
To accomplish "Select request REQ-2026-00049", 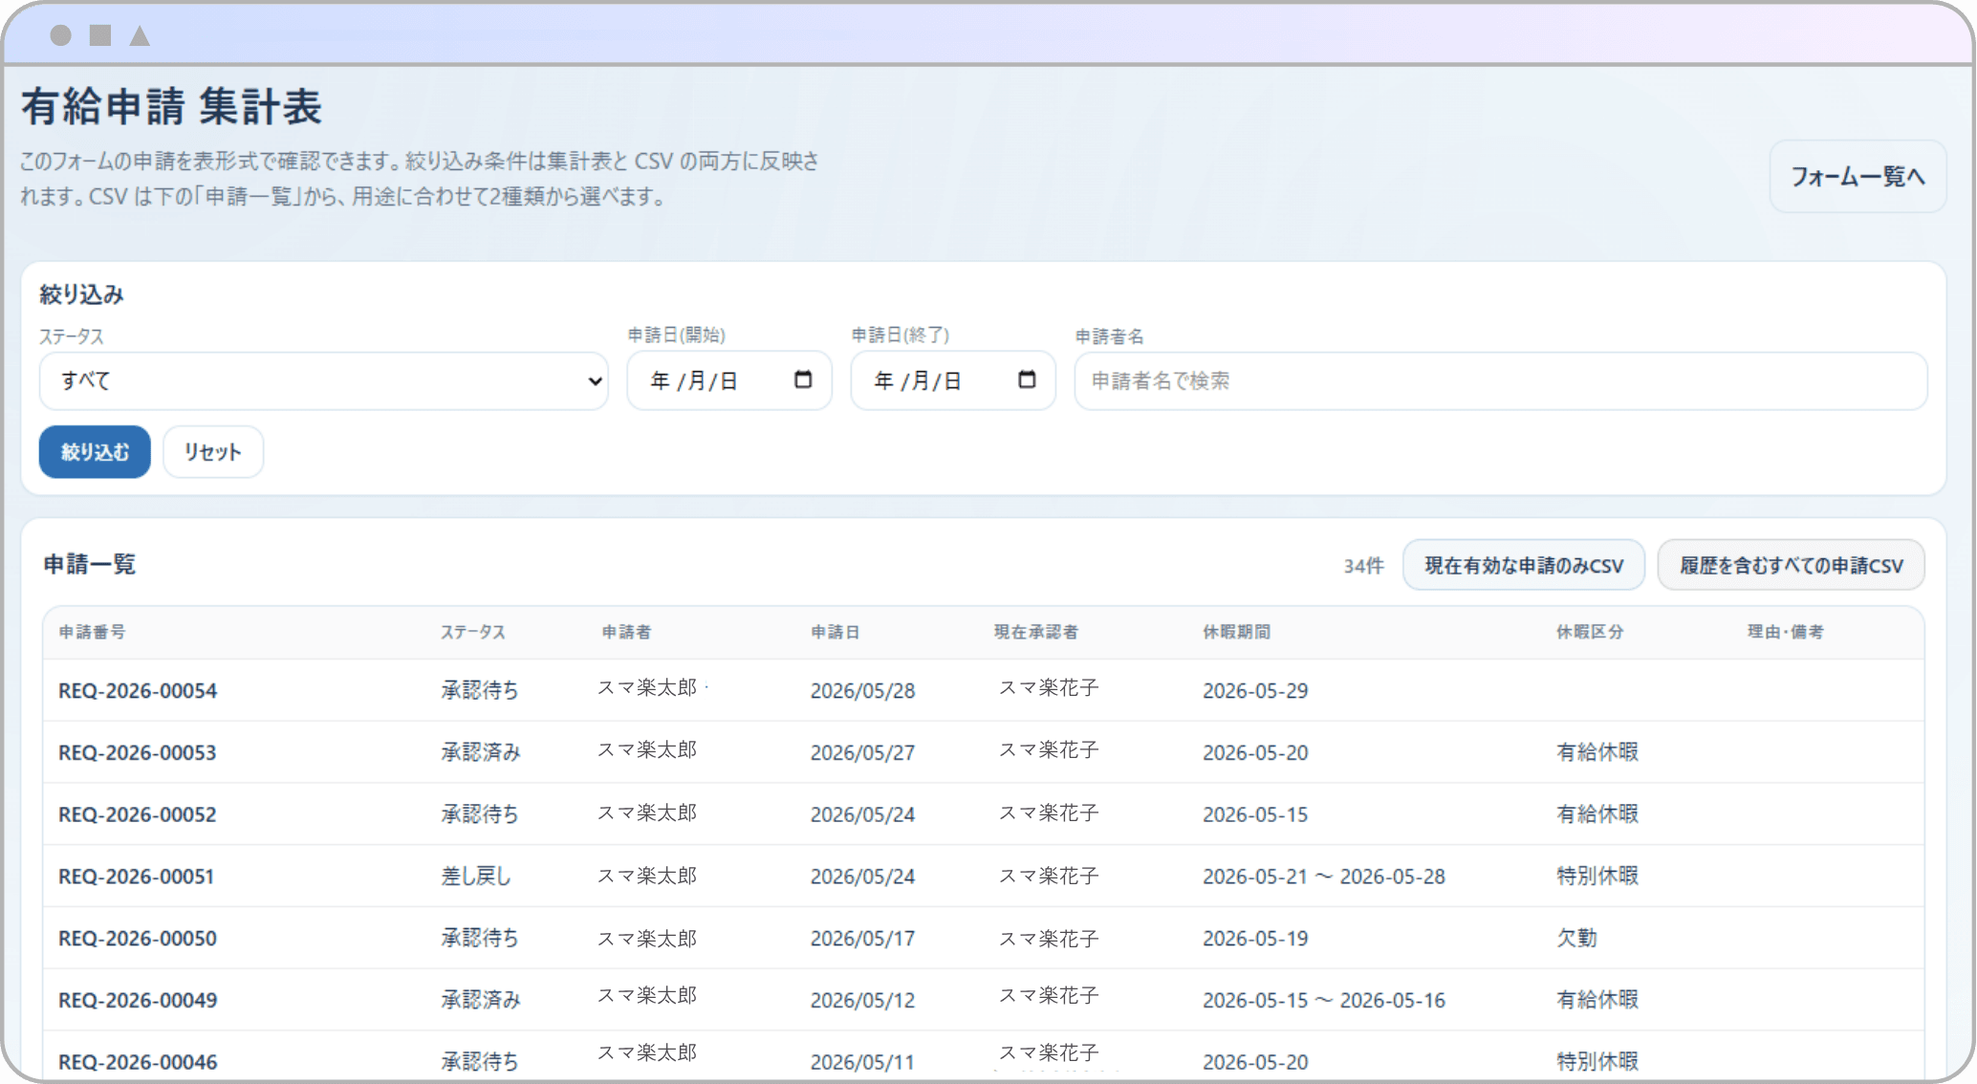I will pos(138,1000).
